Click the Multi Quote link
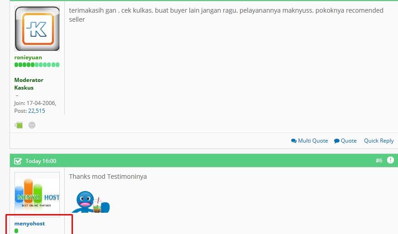 [310, 141]
